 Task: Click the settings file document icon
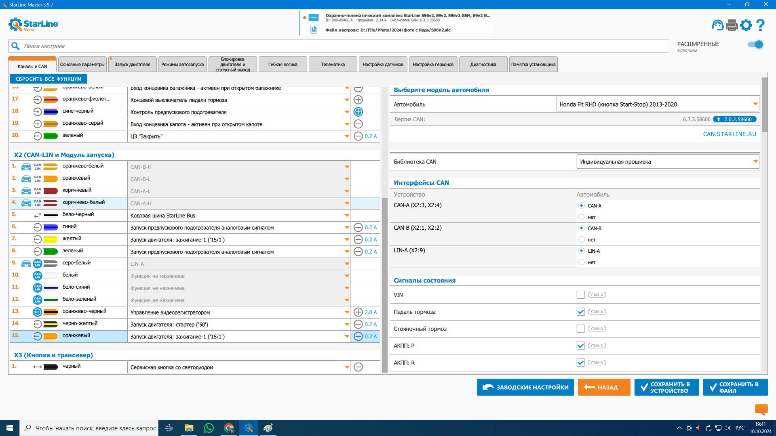(x=314, y=30)
